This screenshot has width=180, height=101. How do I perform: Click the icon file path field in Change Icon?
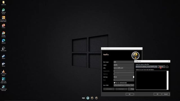(146, 67)
